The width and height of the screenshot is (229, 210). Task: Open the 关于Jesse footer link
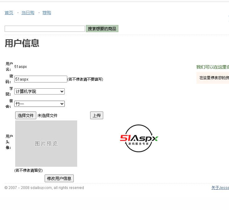coord(220,188)
